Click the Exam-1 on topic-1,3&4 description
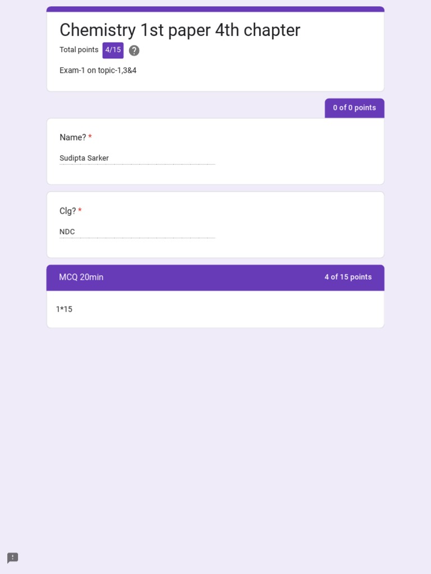This screenshot has width=431, height=574. [98, 71]
